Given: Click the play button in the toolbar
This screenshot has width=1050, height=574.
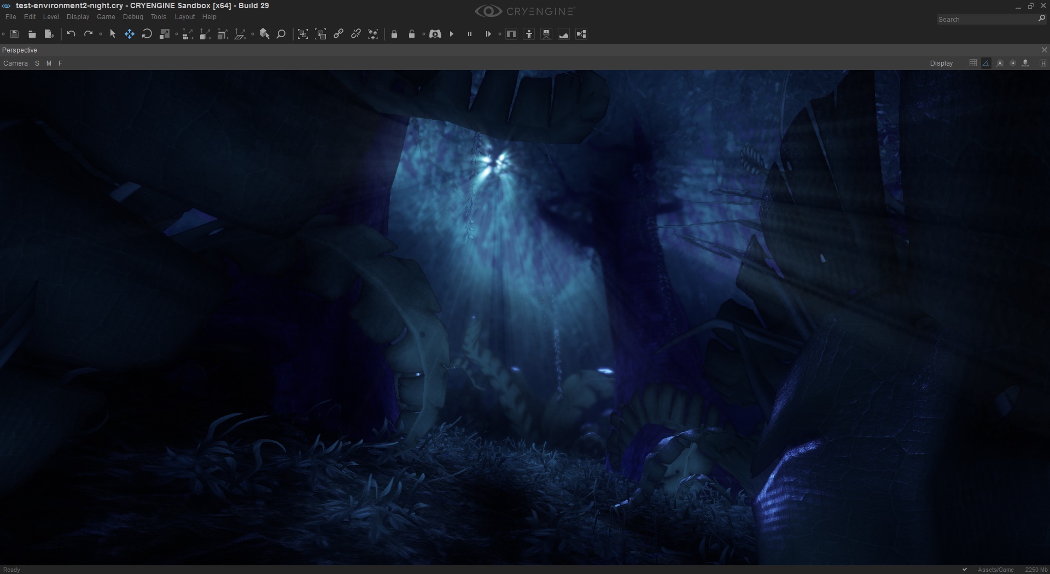Looking at the screenshot, I should 452,34.
